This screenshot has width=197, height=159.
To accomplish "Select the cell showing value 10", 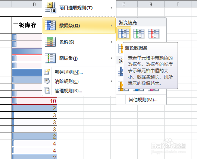I will (34, 101).
